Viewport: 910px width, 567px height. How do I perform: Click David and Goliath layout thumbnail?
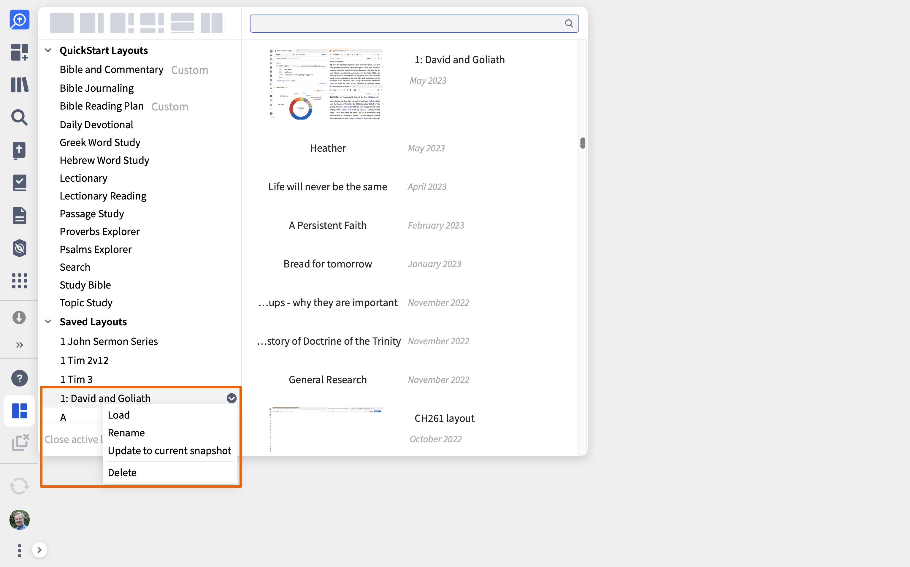[x=326, y=84]
